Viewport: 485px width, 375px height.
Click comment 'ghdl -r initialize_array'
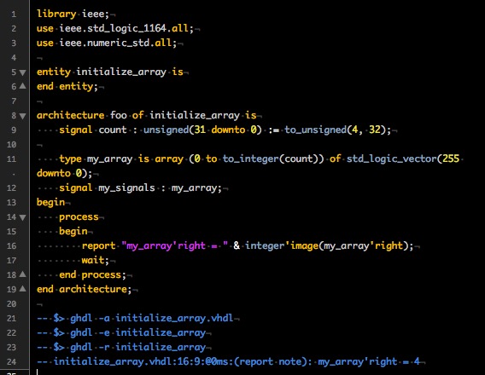click(x=137, y=347)
